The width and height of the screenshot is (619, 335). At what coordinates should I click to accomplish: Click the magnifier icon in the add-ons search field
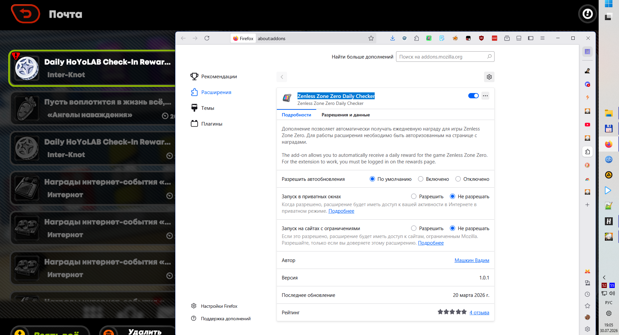tap(489, 57)
